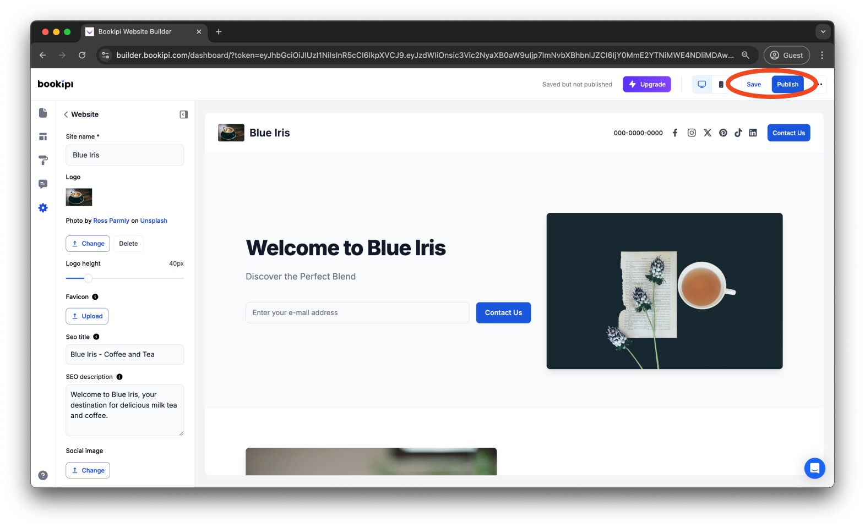
Task: Close the Bookipi Website Builder tab
Action: coord(199,32)
